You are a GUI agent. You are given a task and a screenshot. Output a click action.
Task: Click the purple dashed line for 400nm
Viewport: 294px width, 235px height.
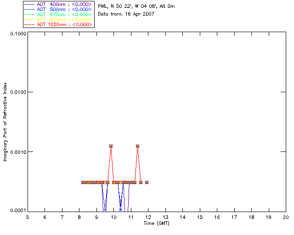(x=29, y=4)
